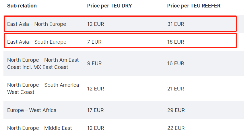The width and height of the screenshot is (246, 139).
Task: Select the East Asia – South Europe row
Action: [x=120, y=40]
